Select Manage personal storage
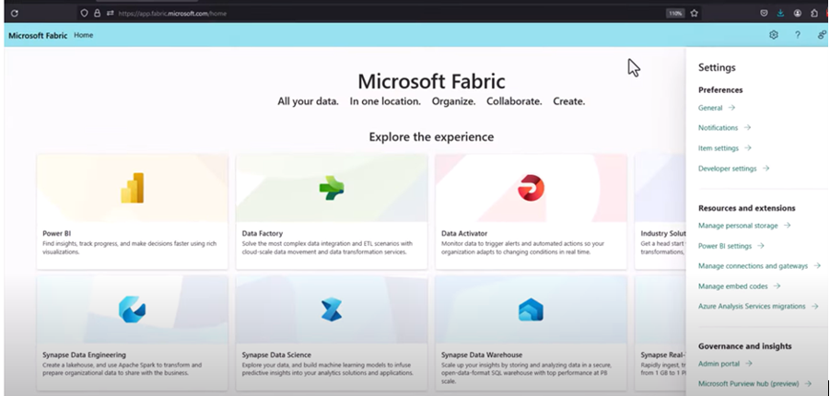The height and width of the screenshot is (396, 830). pyautogui.click(x=738, y=226)
